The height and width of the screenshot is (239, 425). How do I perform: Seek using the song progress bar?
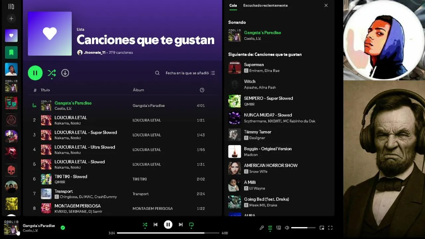[168, 233]
